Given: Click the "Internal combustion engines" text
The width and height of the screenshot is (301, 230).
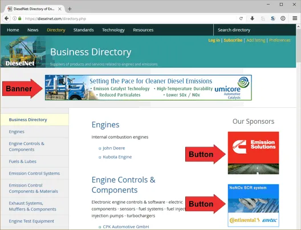Looking at the screenshot, I should pyautogui.click(x=120, y=137).
